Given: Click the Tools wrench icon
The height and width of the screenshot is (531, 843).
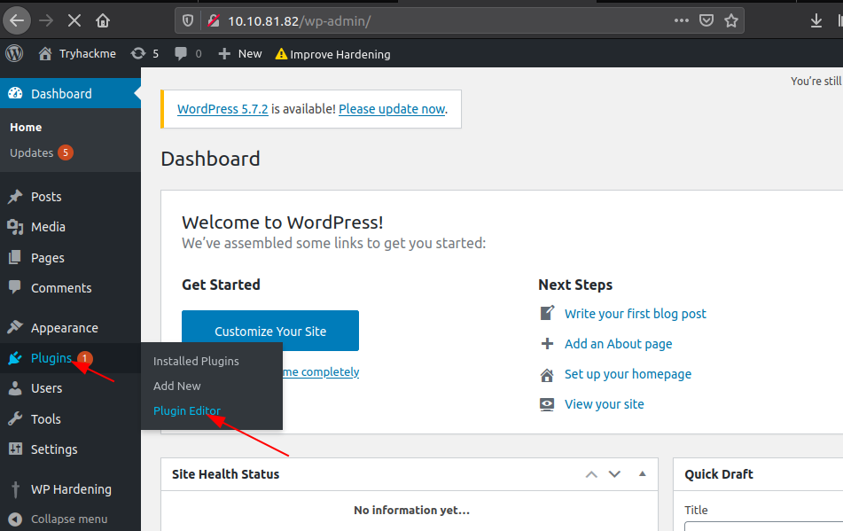Looking at the screenshot, I should (15, 418).
